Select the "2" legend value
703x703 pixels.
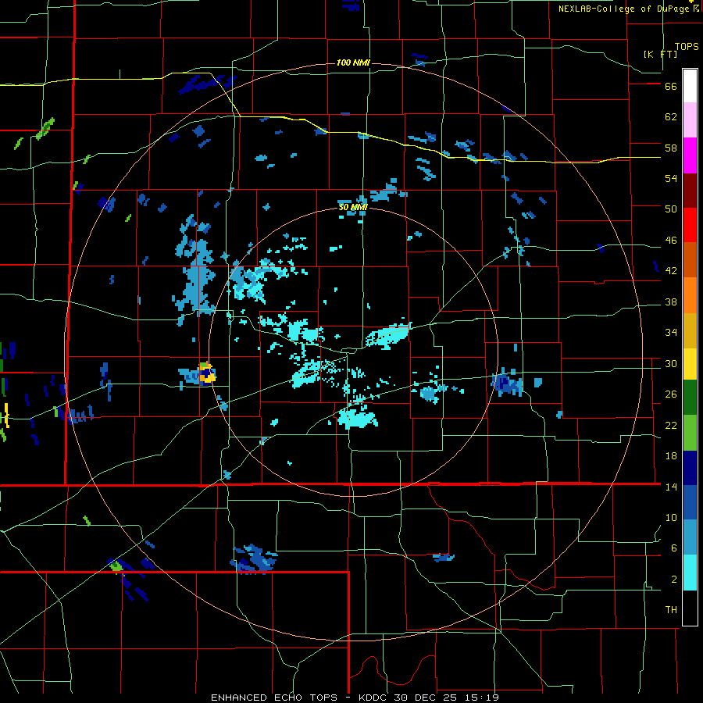(674, 579)
